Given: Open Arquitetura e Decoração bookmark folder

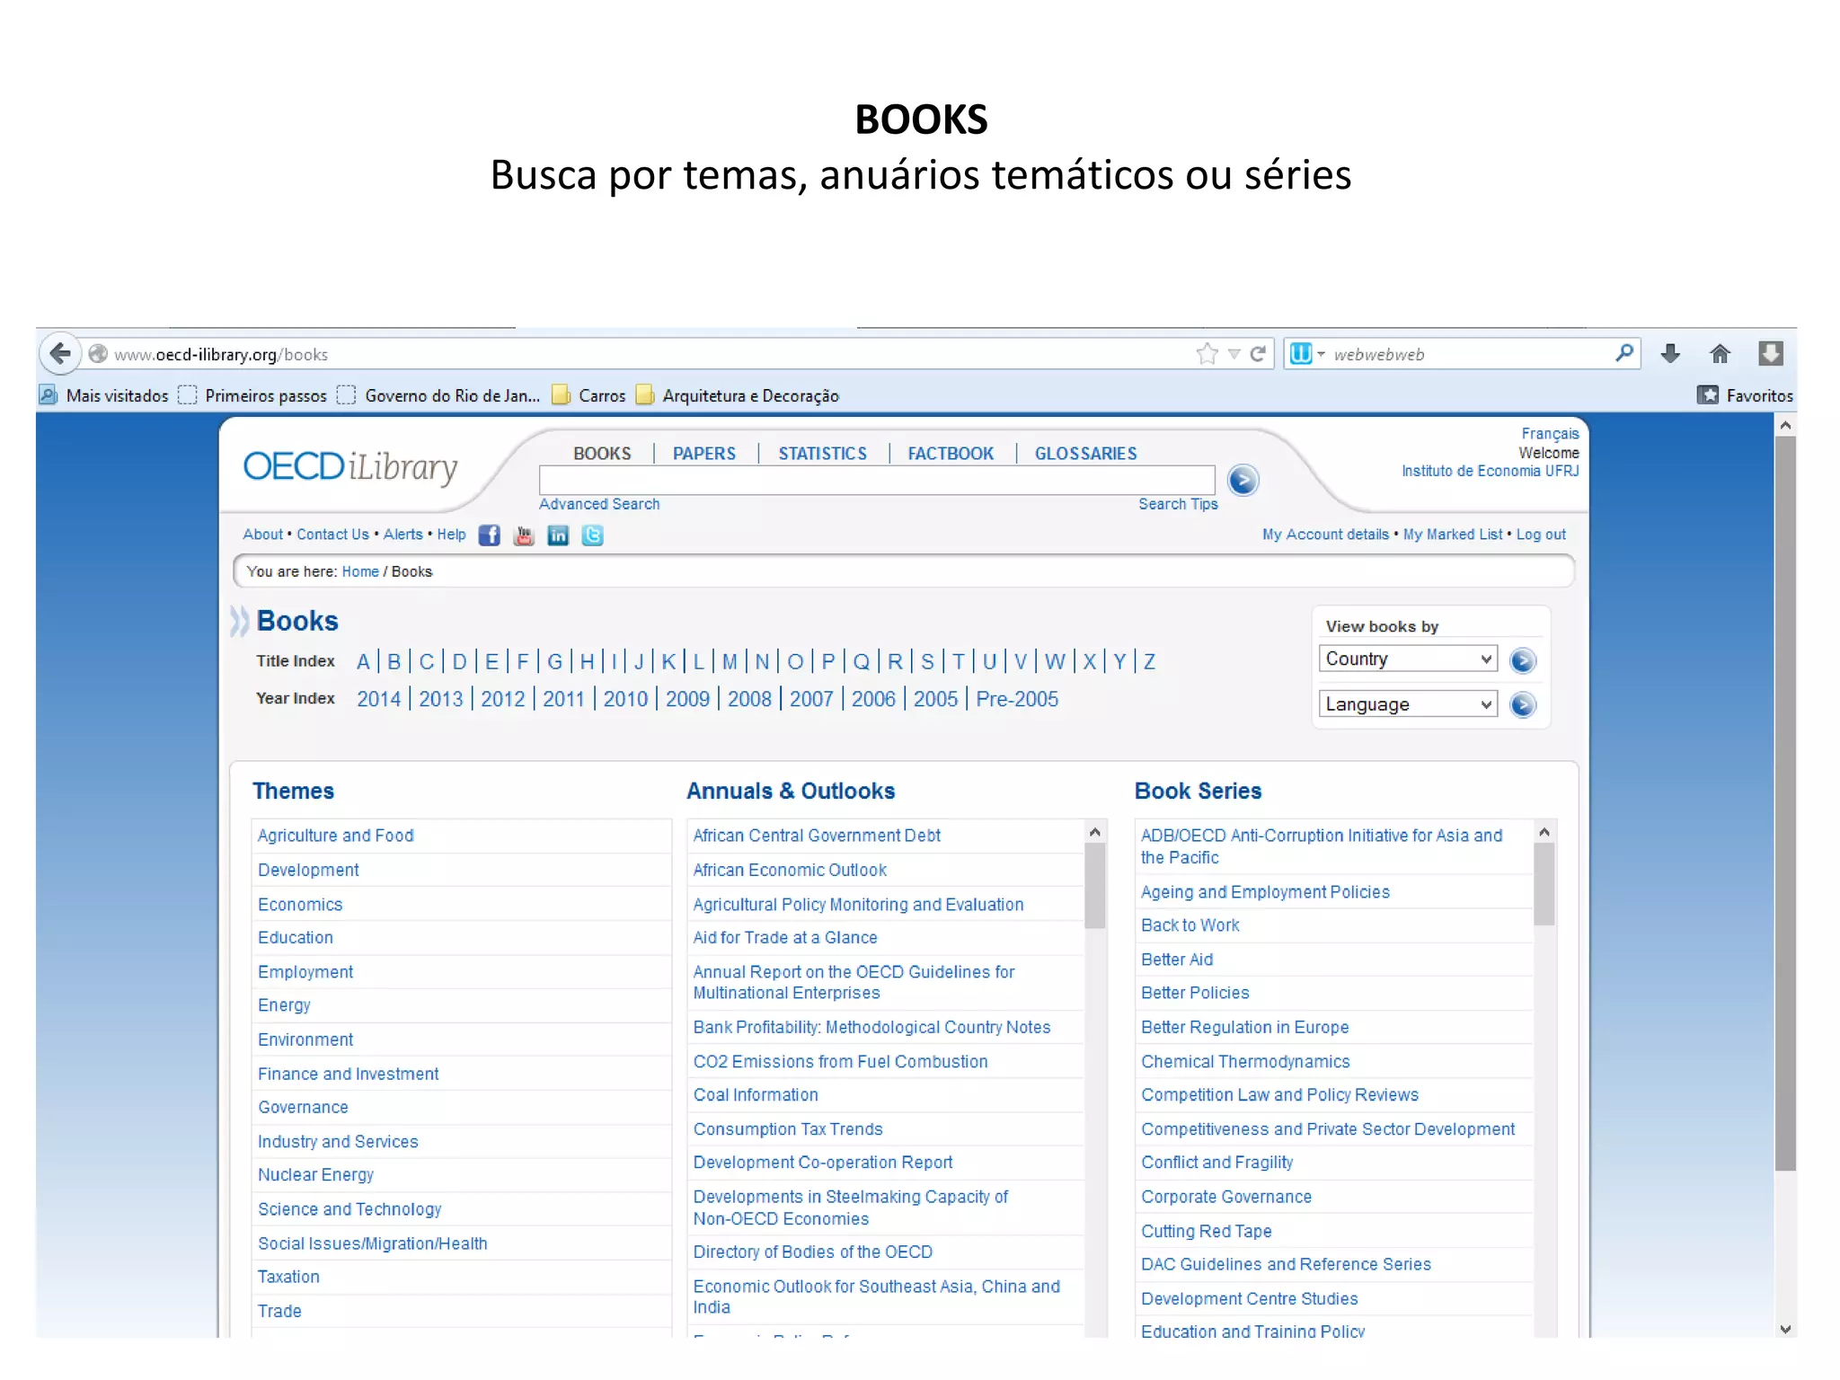Looking at the screenshot, I should point(738,395).
